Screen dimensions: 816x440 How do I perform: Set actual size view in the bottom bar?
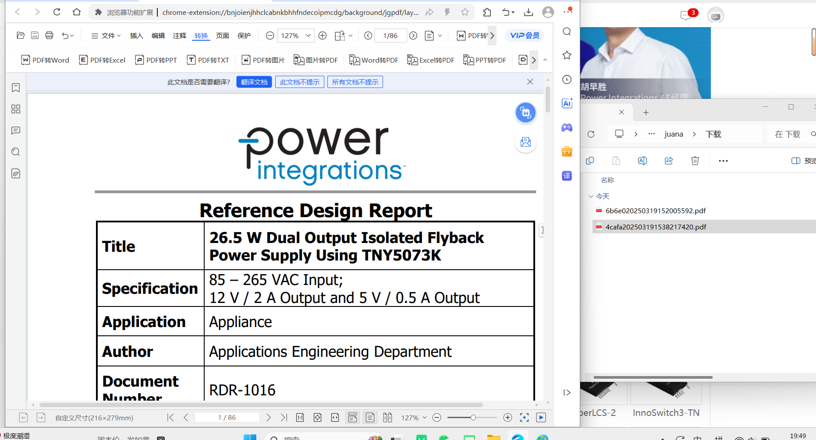coord(300,418)
